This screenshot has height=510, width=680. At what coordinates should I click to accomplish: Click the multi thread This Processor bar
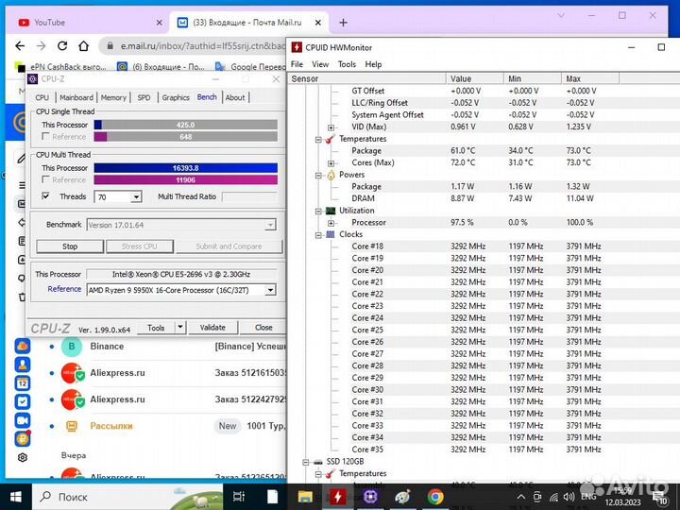click(186, 168)
